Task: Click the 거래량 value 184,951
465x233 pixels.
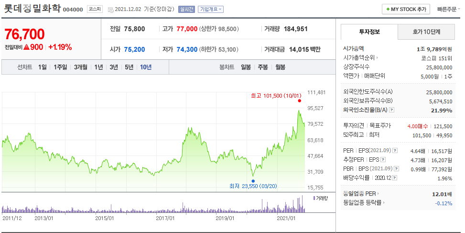Action: [296, 29]
